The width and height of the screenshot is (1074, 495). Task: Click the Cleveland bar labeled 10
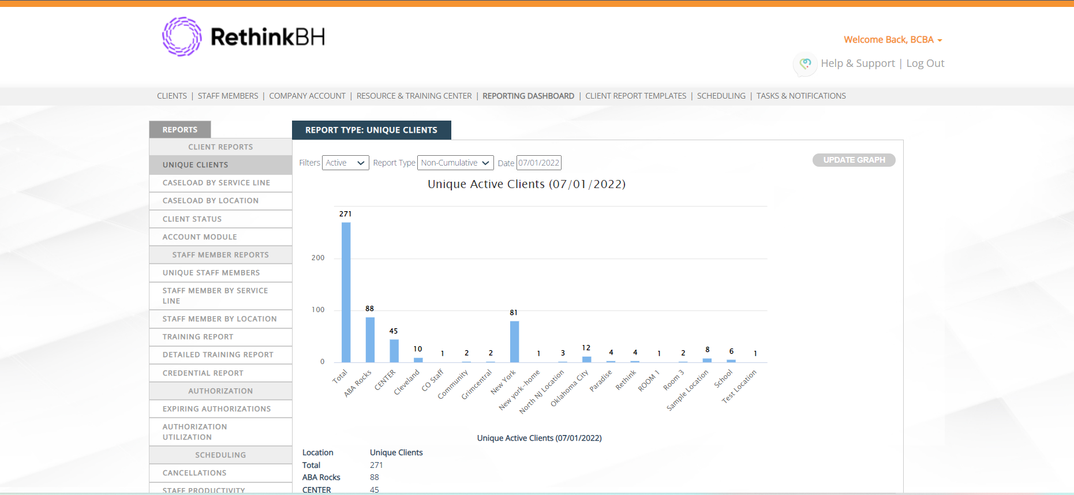pyautogui.click(x=418, y=360)
